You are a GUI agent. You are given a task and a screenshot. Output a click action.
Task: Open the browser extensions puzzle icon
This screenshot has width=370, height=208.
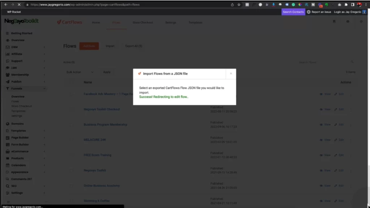coord(346,4)
